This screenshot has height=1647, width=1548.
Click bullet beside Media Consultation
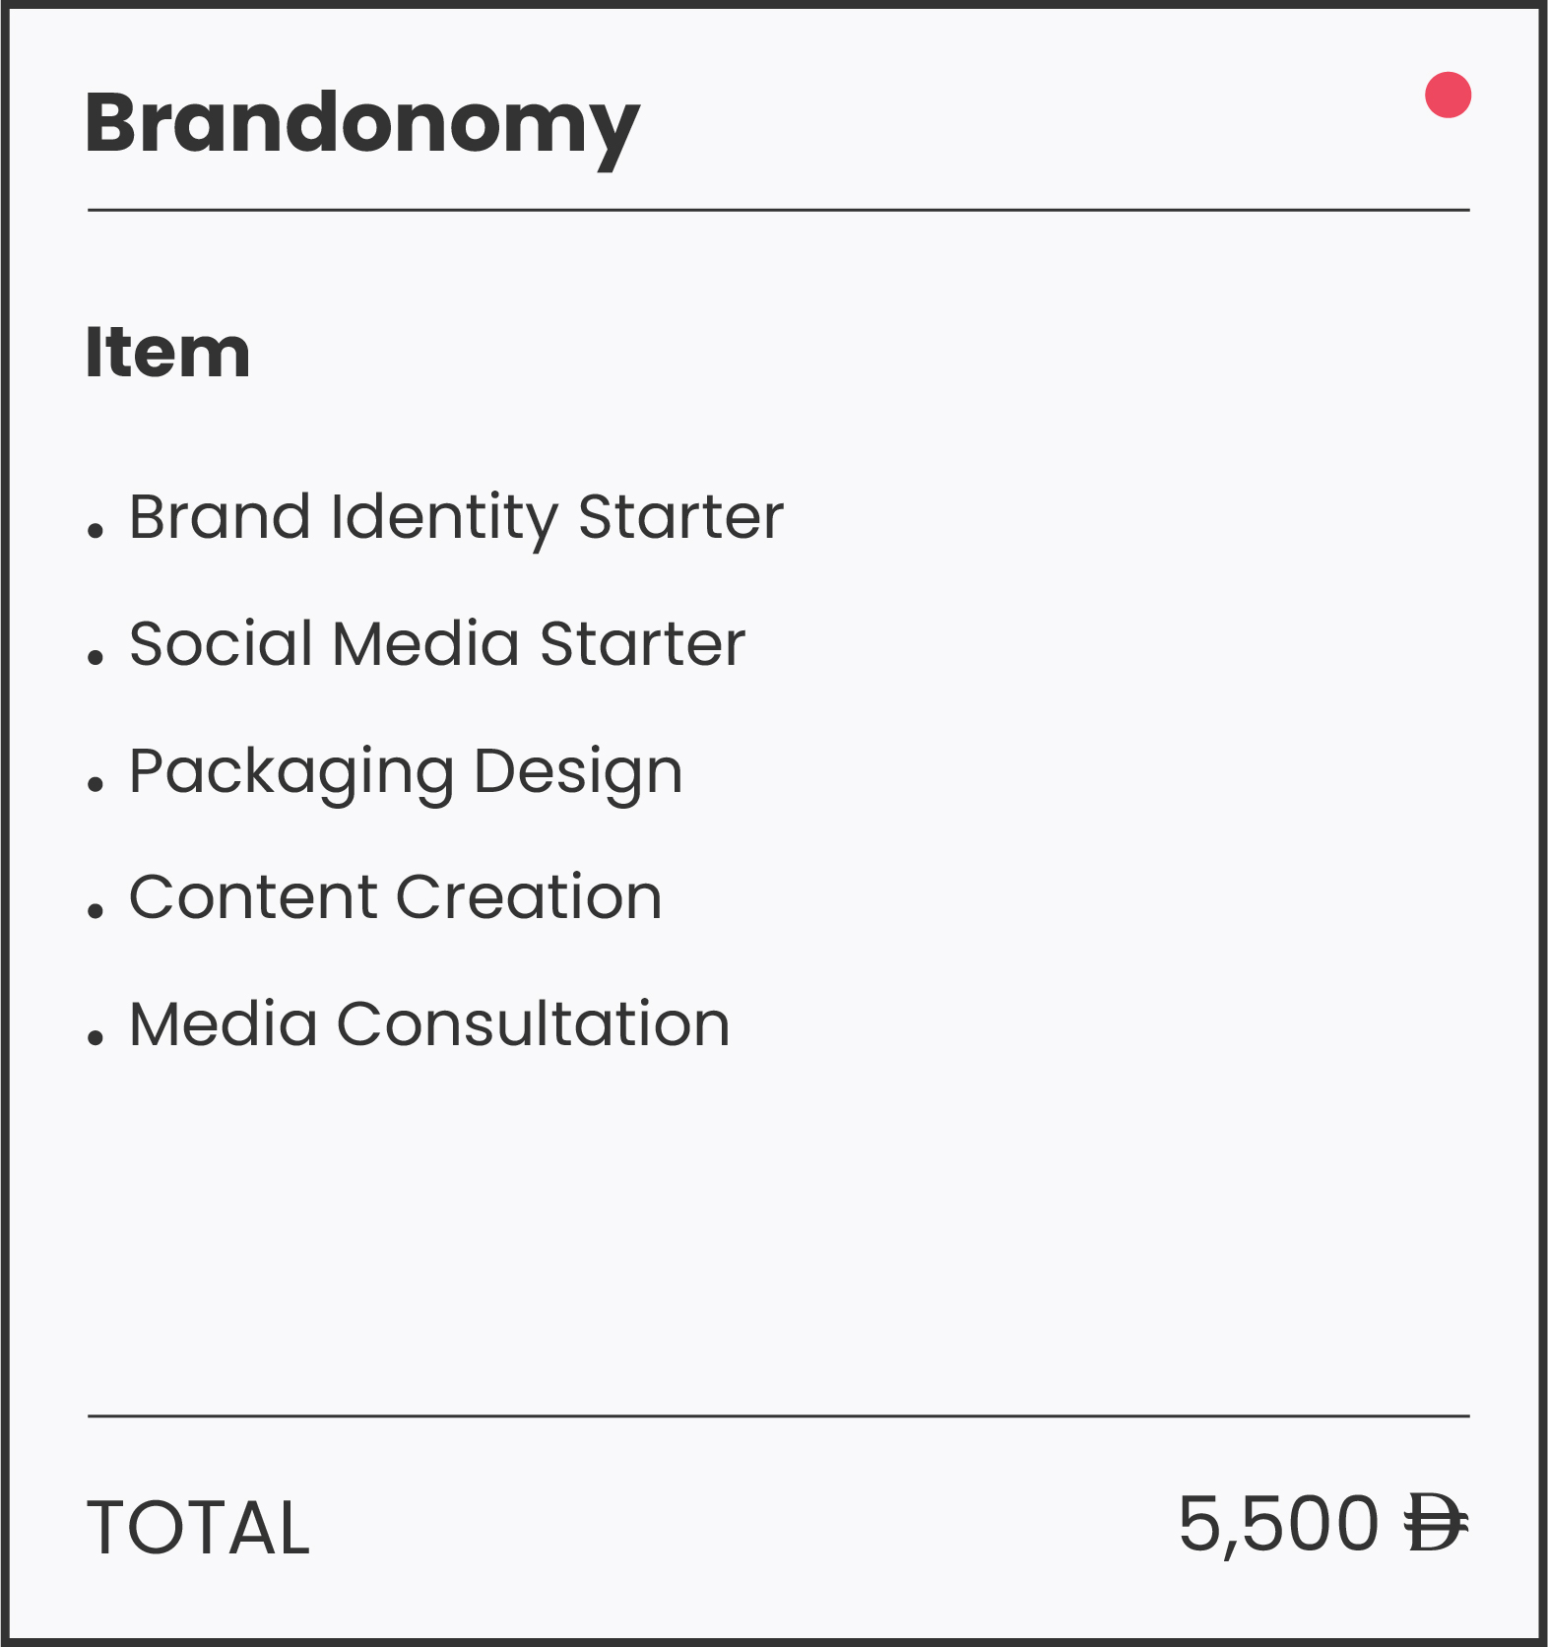pyautogui.click(x=96, y=1038)
